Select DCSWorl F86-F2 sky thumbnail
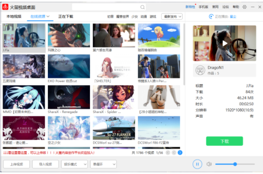Image resolution: width=263 pixels, height=174 pixels. [159, 128]
